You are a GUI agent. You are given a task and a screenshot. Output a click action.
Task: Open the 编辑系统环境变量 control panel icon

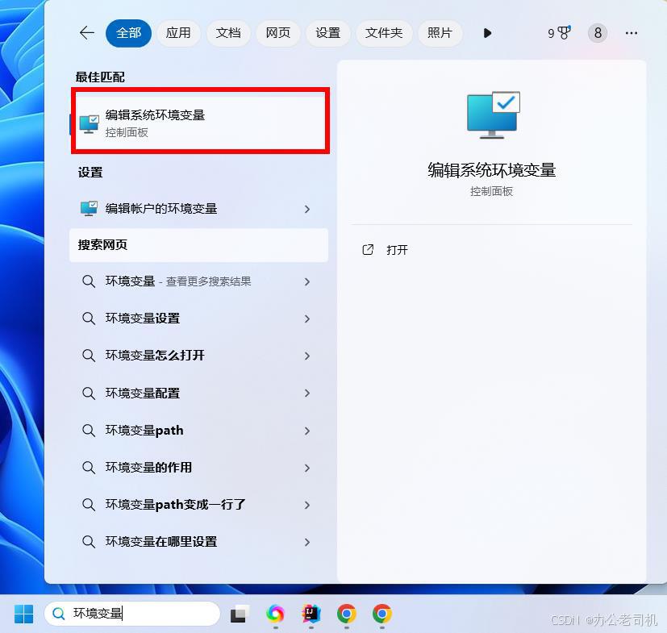tap(89, 121)
